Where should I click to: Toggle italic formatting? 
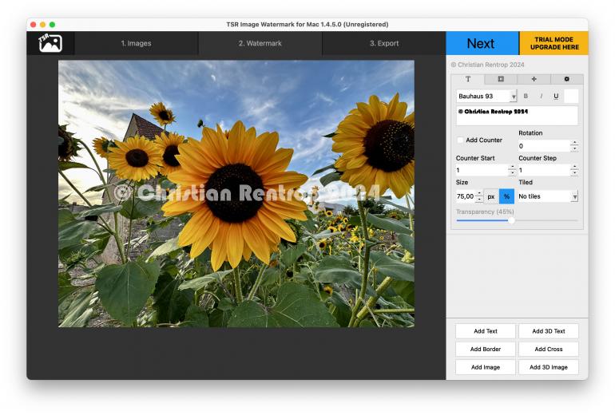[541, 96]
